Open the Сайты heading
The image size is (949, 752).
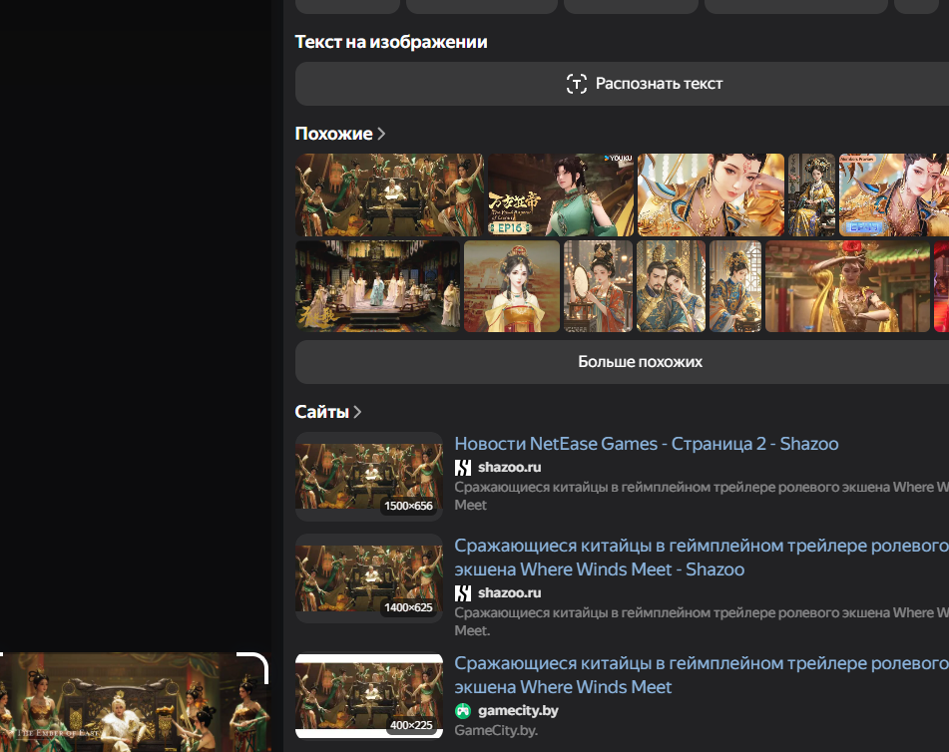(x=321, y=412)
